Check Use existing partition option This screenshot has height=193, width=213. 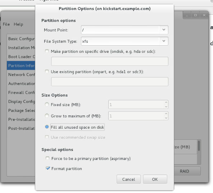47,72
